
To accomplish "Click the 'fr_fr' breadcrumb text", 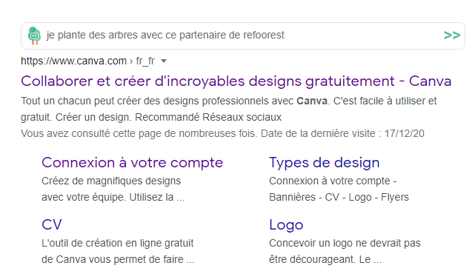I will (145, 61).
